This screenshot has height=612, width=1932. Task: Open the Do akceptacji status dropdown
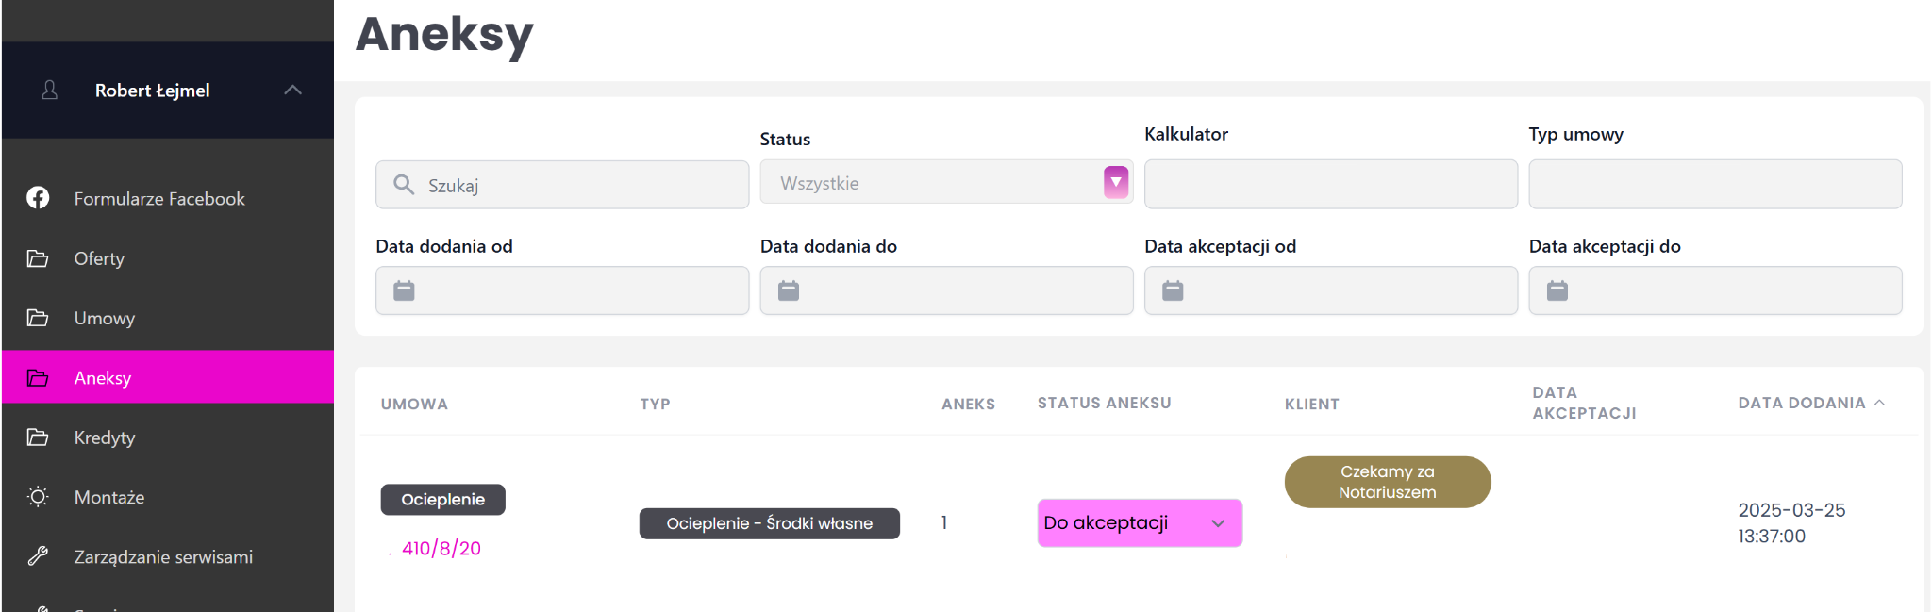coord(1140,523)
